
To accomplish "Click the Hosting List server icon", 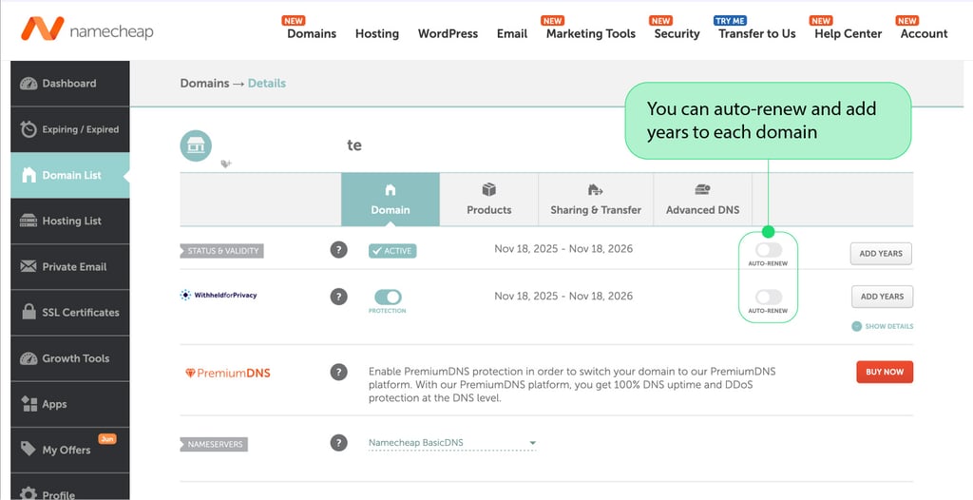I will coord(29,221).
